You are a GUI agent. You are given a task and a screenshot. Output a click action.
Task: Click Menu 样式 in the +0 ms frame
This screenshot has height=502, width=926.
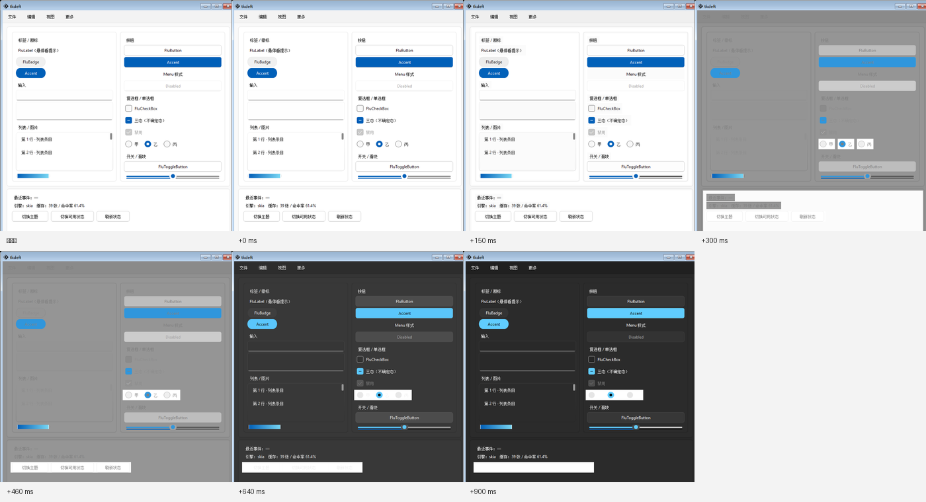pos(404,74)
